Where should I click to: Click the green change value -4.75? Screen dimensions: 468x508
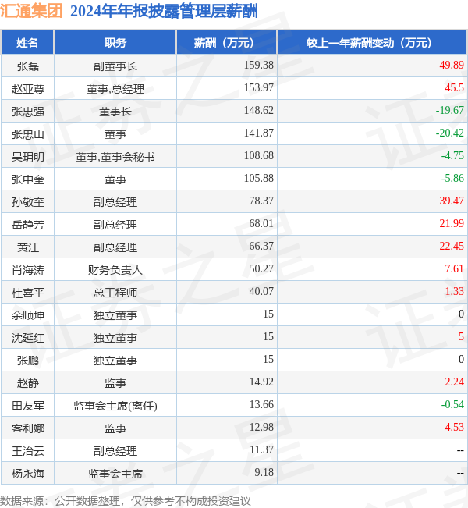click(x=452, y=155)
